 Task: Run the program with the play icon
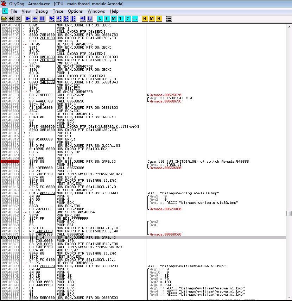28,19
